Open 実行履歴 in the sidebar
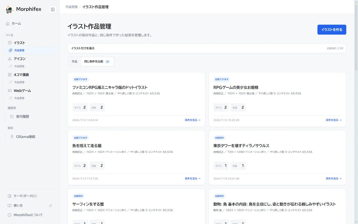Screen dimensions: 358x224 coord(32,116)
